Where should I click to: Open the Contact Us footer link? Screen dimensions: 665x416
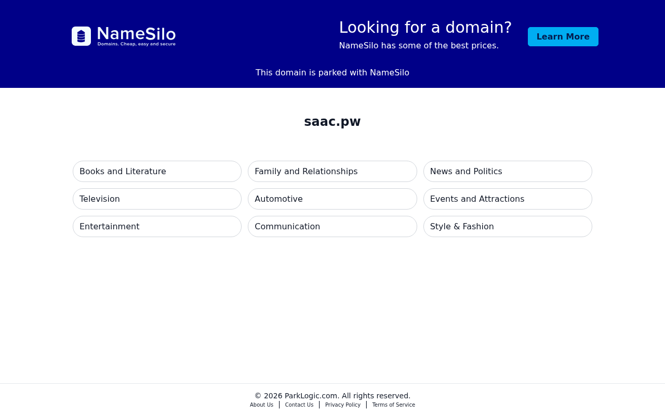299,405
